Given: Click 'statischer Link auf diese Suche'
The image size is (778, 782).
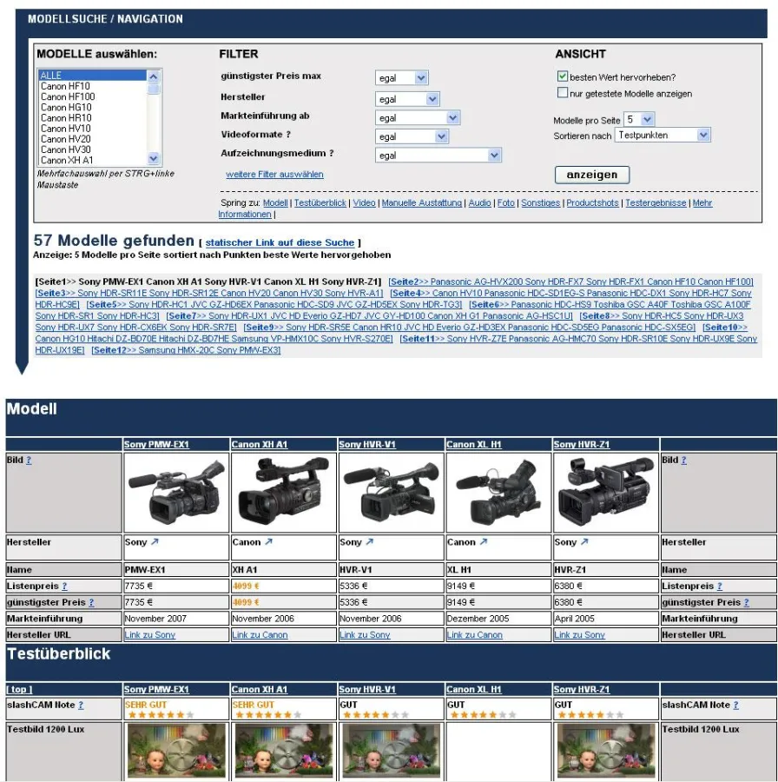Looking at the screenshot, I should [x=280, y=242].
